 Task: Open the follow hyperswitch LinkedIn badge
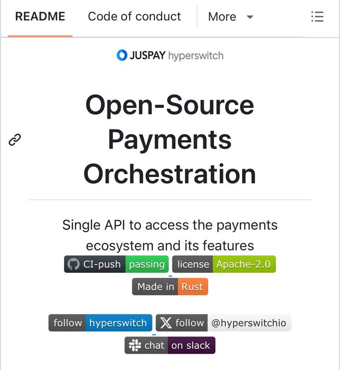[100, 322]
